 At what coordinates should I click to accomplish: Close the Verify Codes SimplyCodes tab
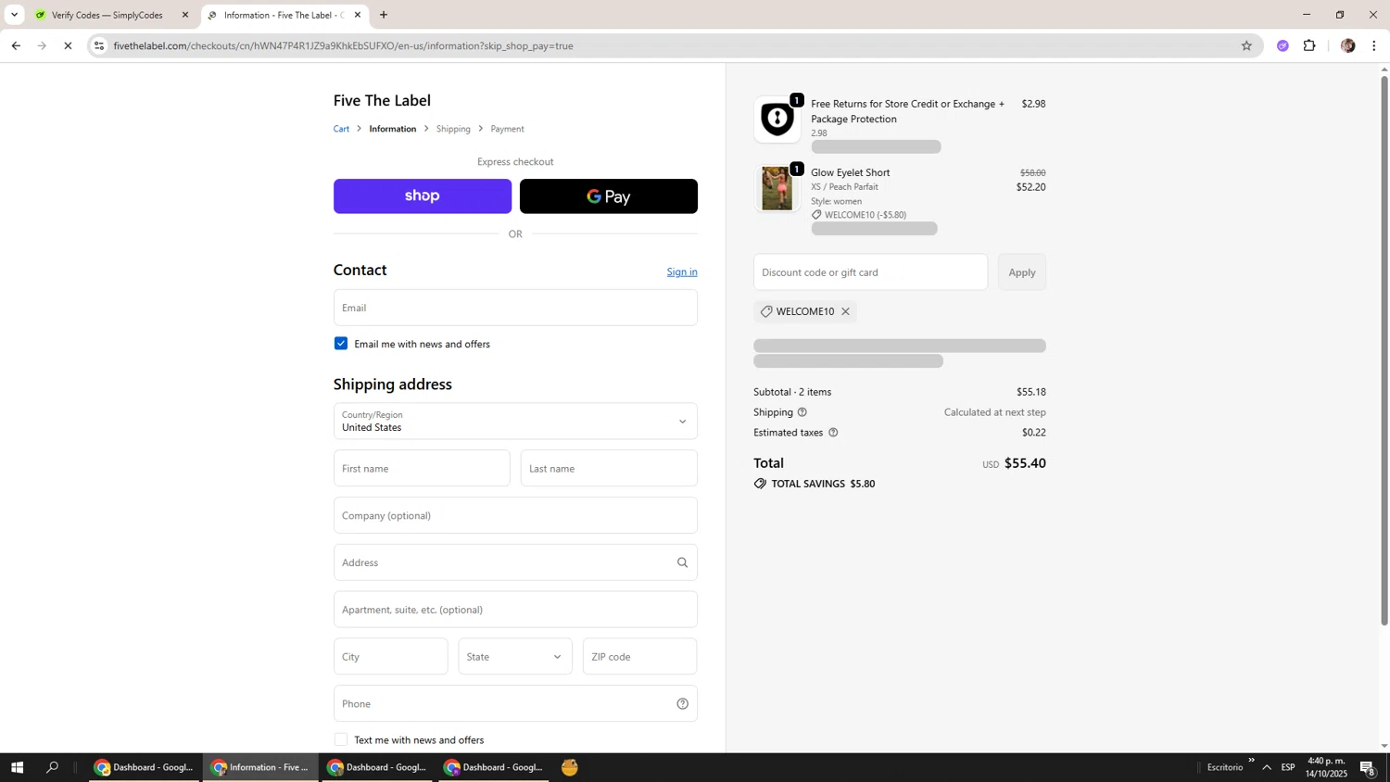(184, 15)
